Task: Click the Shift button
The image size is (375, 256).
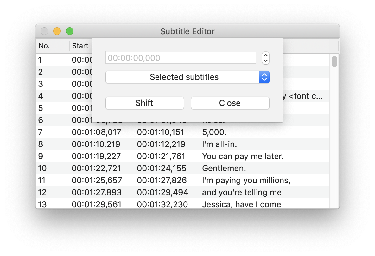Action: click(144, 103)
